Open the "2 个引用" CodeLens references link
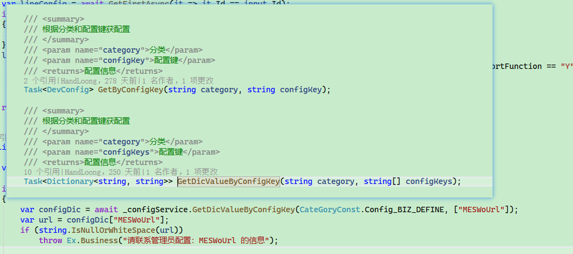This screenshot has height=254, width=573. [x=41, y=80]
